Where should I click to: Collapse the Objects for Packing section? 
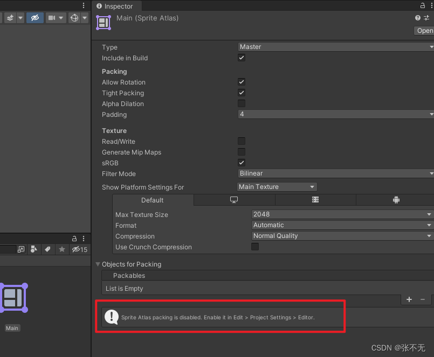[x=98, y=264]
